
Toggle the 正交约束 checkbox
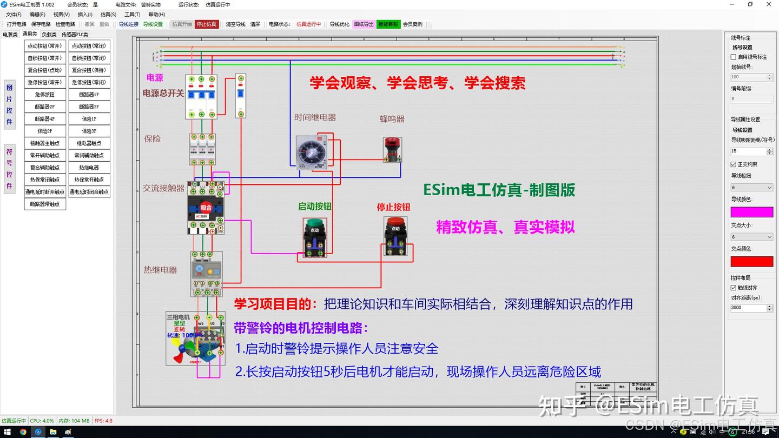point(734,164)
